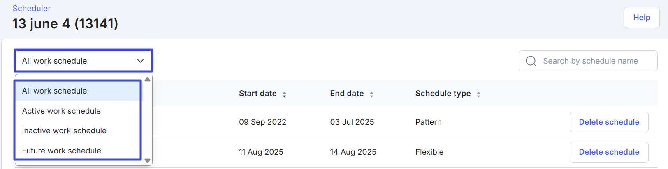Select Future work schedule option
Viewport: 668px width, 169px height.
click(61, 151)
